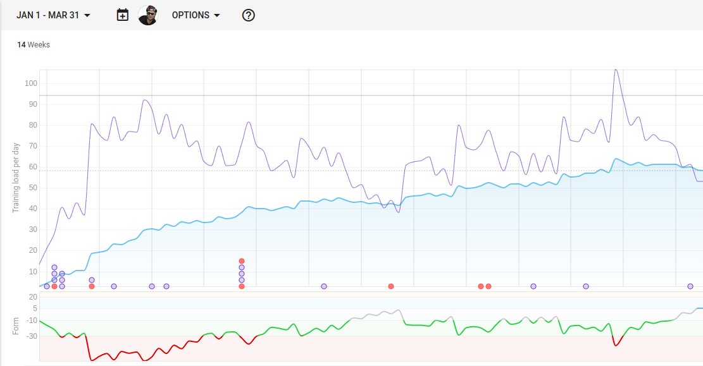The height and width of the screenshot is (366, 703).
Task: Click the Training load per day axis label
Action: (x=16, y=178)
